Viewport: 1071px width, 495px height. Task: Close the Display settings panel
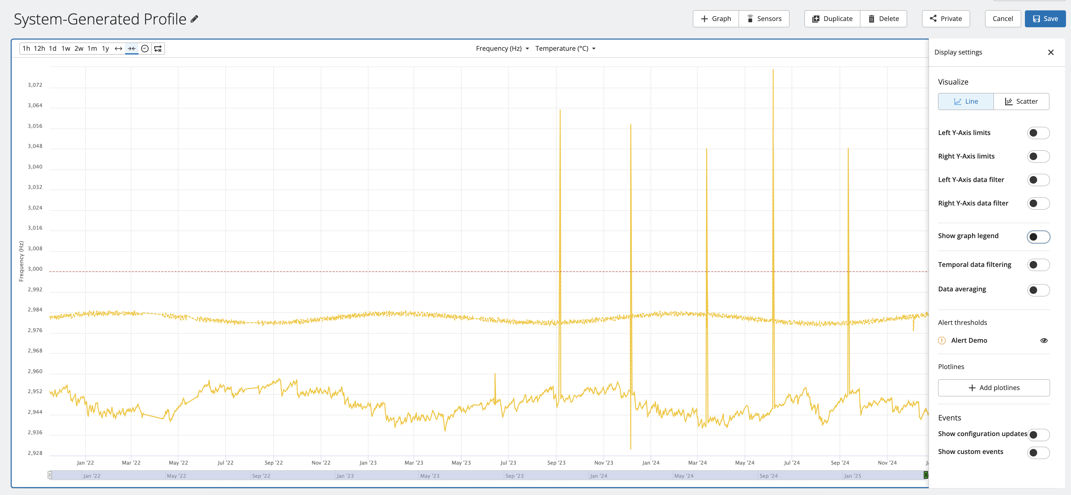(1051, 52)
